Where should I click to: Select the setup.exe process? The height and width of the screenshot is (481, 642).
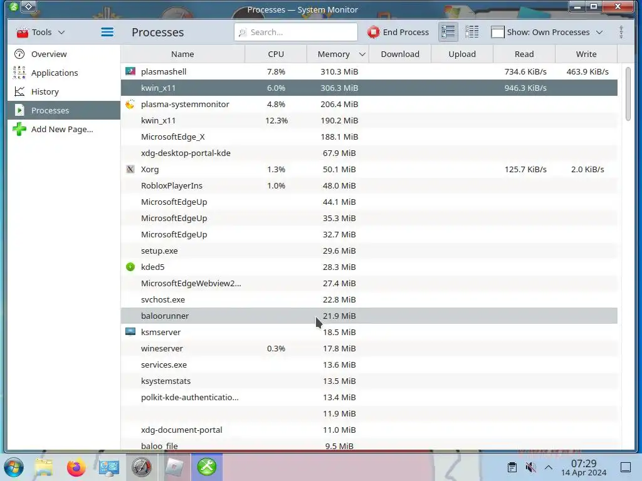point(369,251)
